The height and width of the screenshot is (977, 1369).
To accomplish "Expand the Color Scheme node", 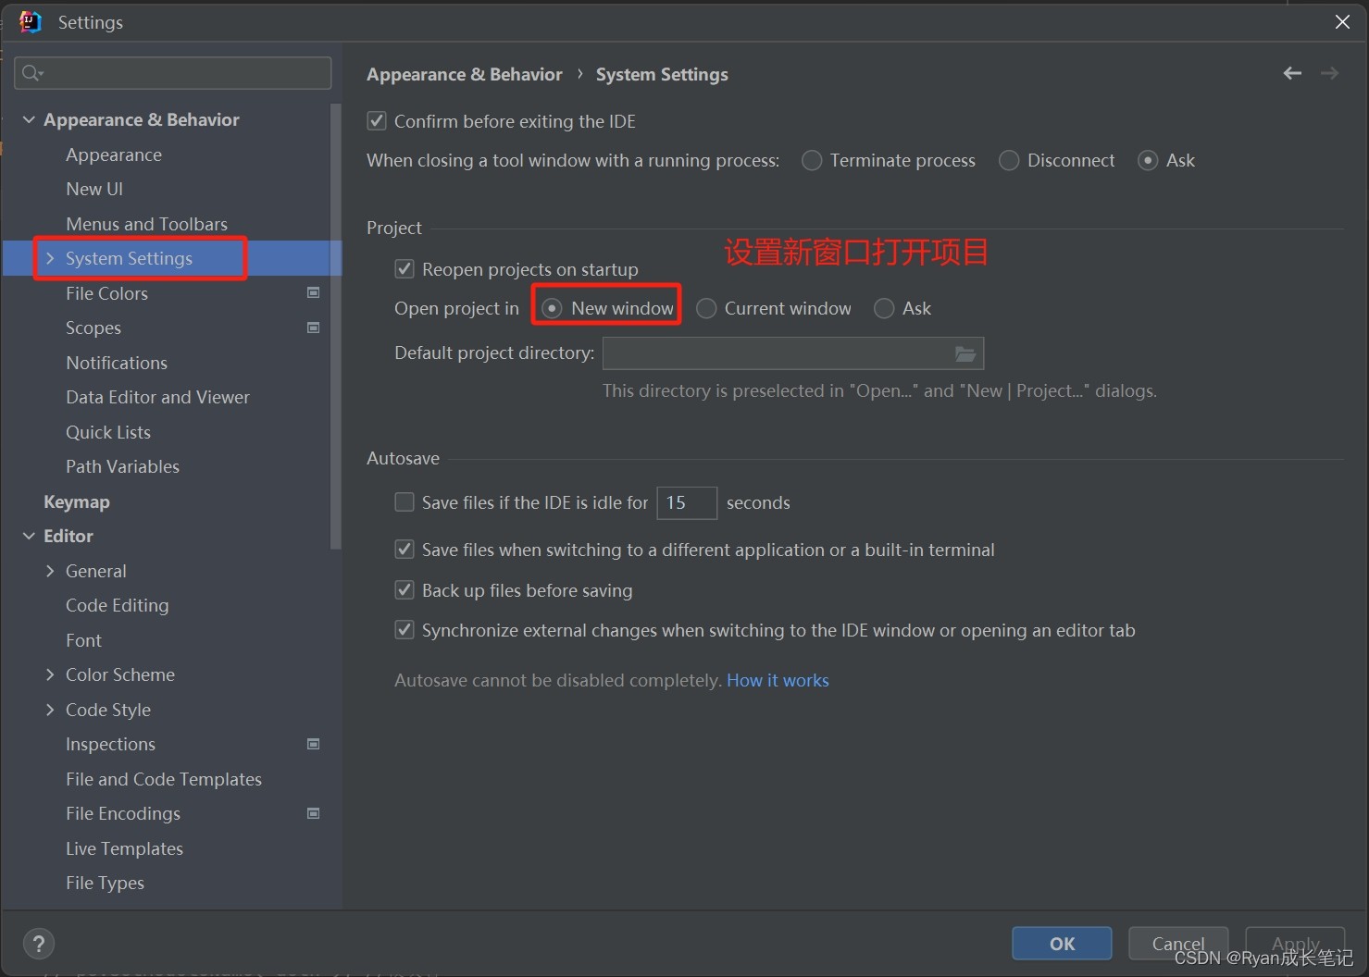I will pyautogui.click(x=50, y=674).
